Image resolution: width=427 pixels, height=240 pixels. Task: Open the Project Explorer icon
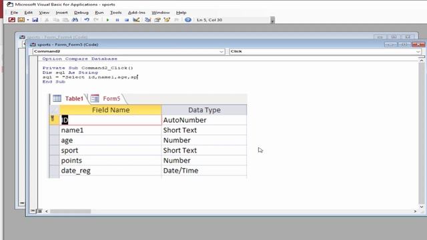tap(148, 20)
